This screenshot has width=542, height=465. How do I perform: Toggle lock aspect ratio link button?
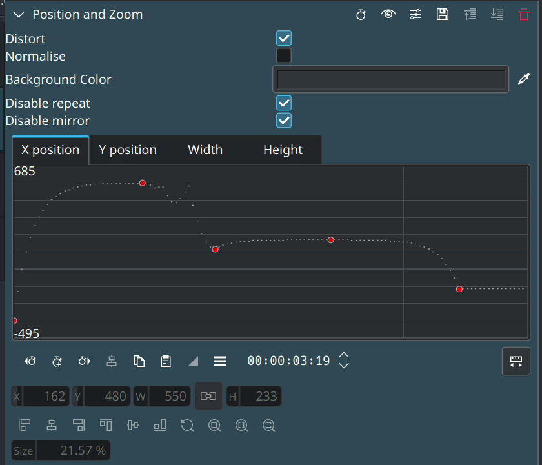[208, 396]
